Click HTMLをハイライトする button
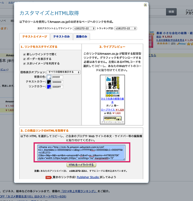 click(81, 165)
